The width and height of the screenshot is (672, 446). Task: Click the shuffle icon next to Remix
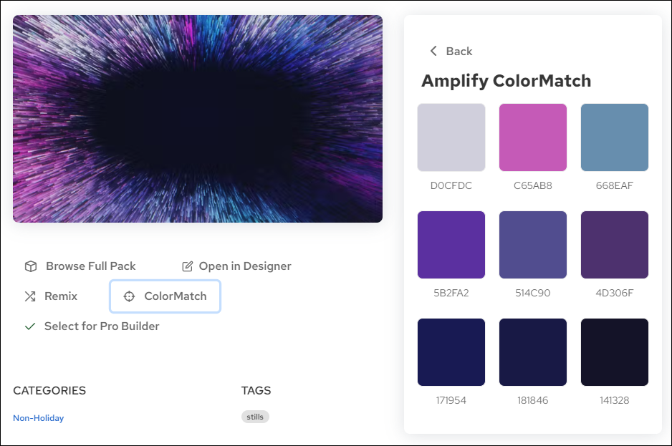[30, 296]
